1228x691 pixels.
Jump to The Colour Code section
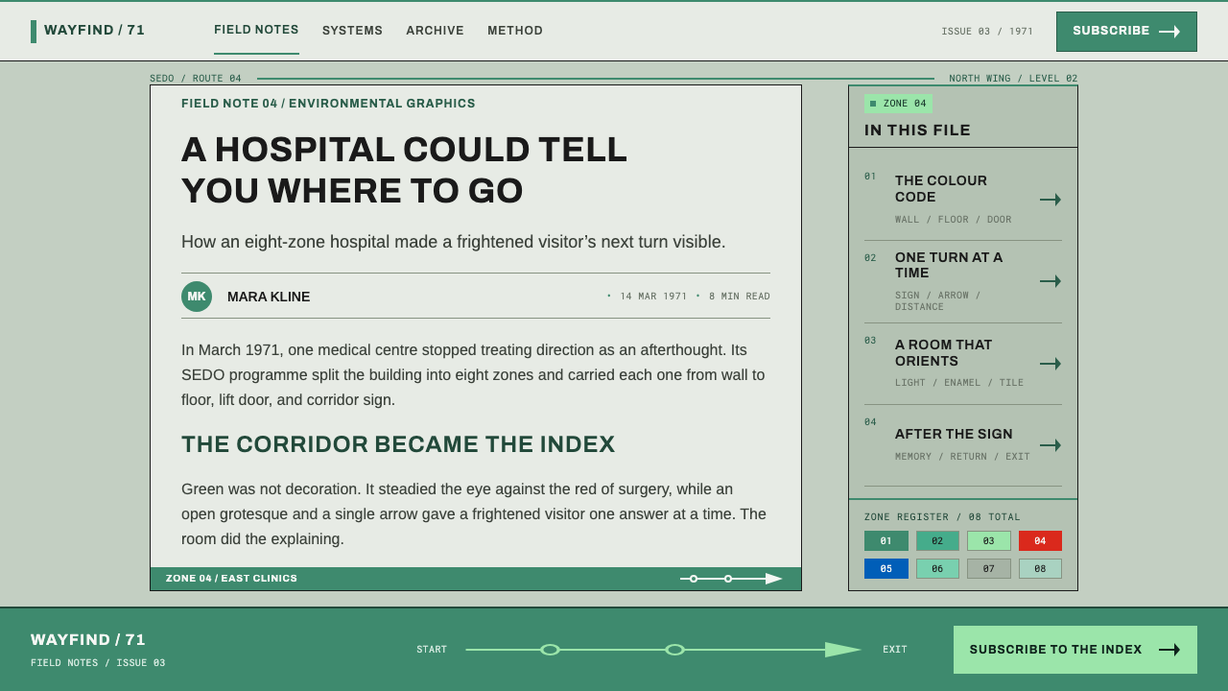point(963,200)
